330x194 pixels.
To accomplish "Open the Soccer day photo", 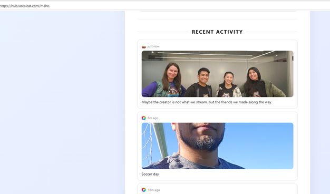I will pos(217,146).
